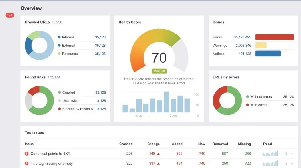The width and height of the screenshot is (301, 168).
Task: Click the Medium health score label
Action: pyautogui.click(x=159, y=71)
